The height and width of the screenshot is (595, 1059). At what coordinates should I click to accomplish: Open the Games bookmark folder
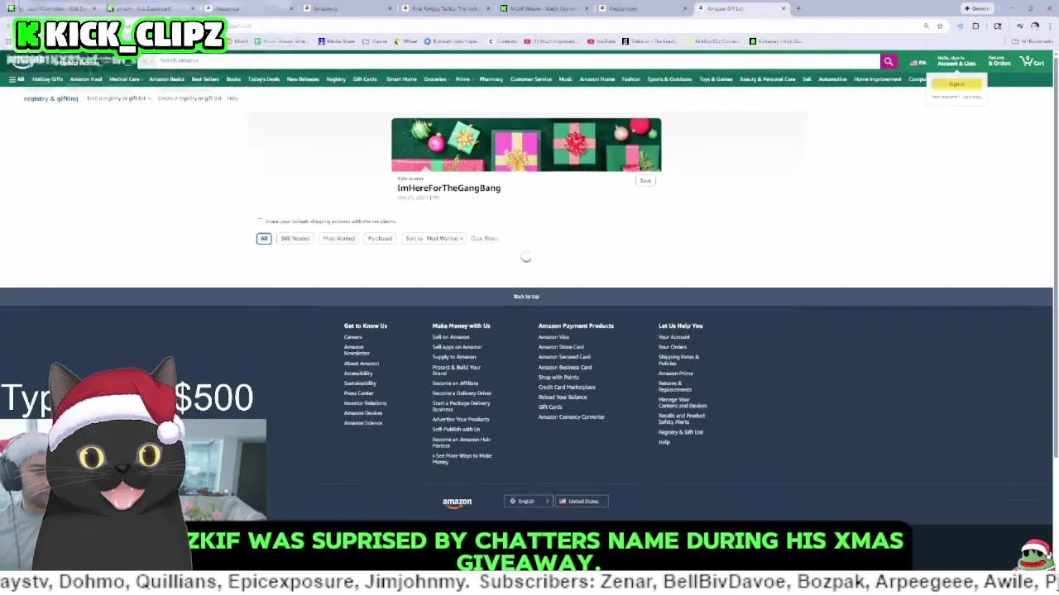tap(376, 41)
